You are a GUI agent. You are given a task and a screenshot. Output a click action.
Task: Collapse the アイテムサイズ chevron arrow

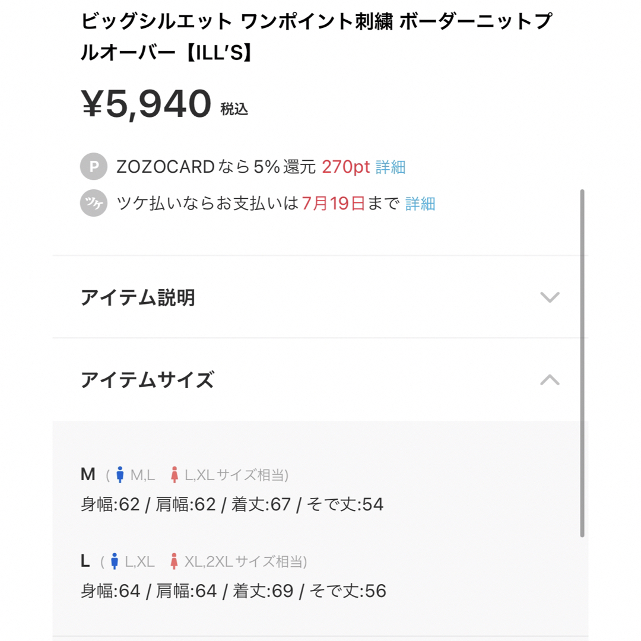(x=550, y=380)
